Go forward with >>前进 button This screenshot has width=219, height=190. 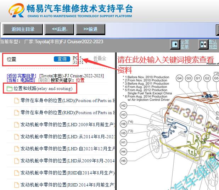click(x=90, y=29)
